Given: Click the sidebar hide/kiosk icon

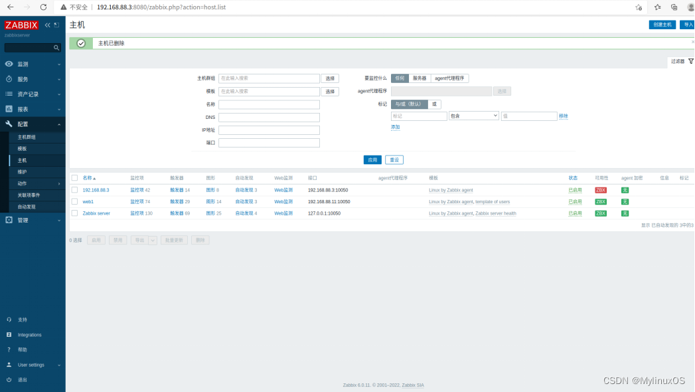Looking at the screenshot, I should tap(56, 25).
